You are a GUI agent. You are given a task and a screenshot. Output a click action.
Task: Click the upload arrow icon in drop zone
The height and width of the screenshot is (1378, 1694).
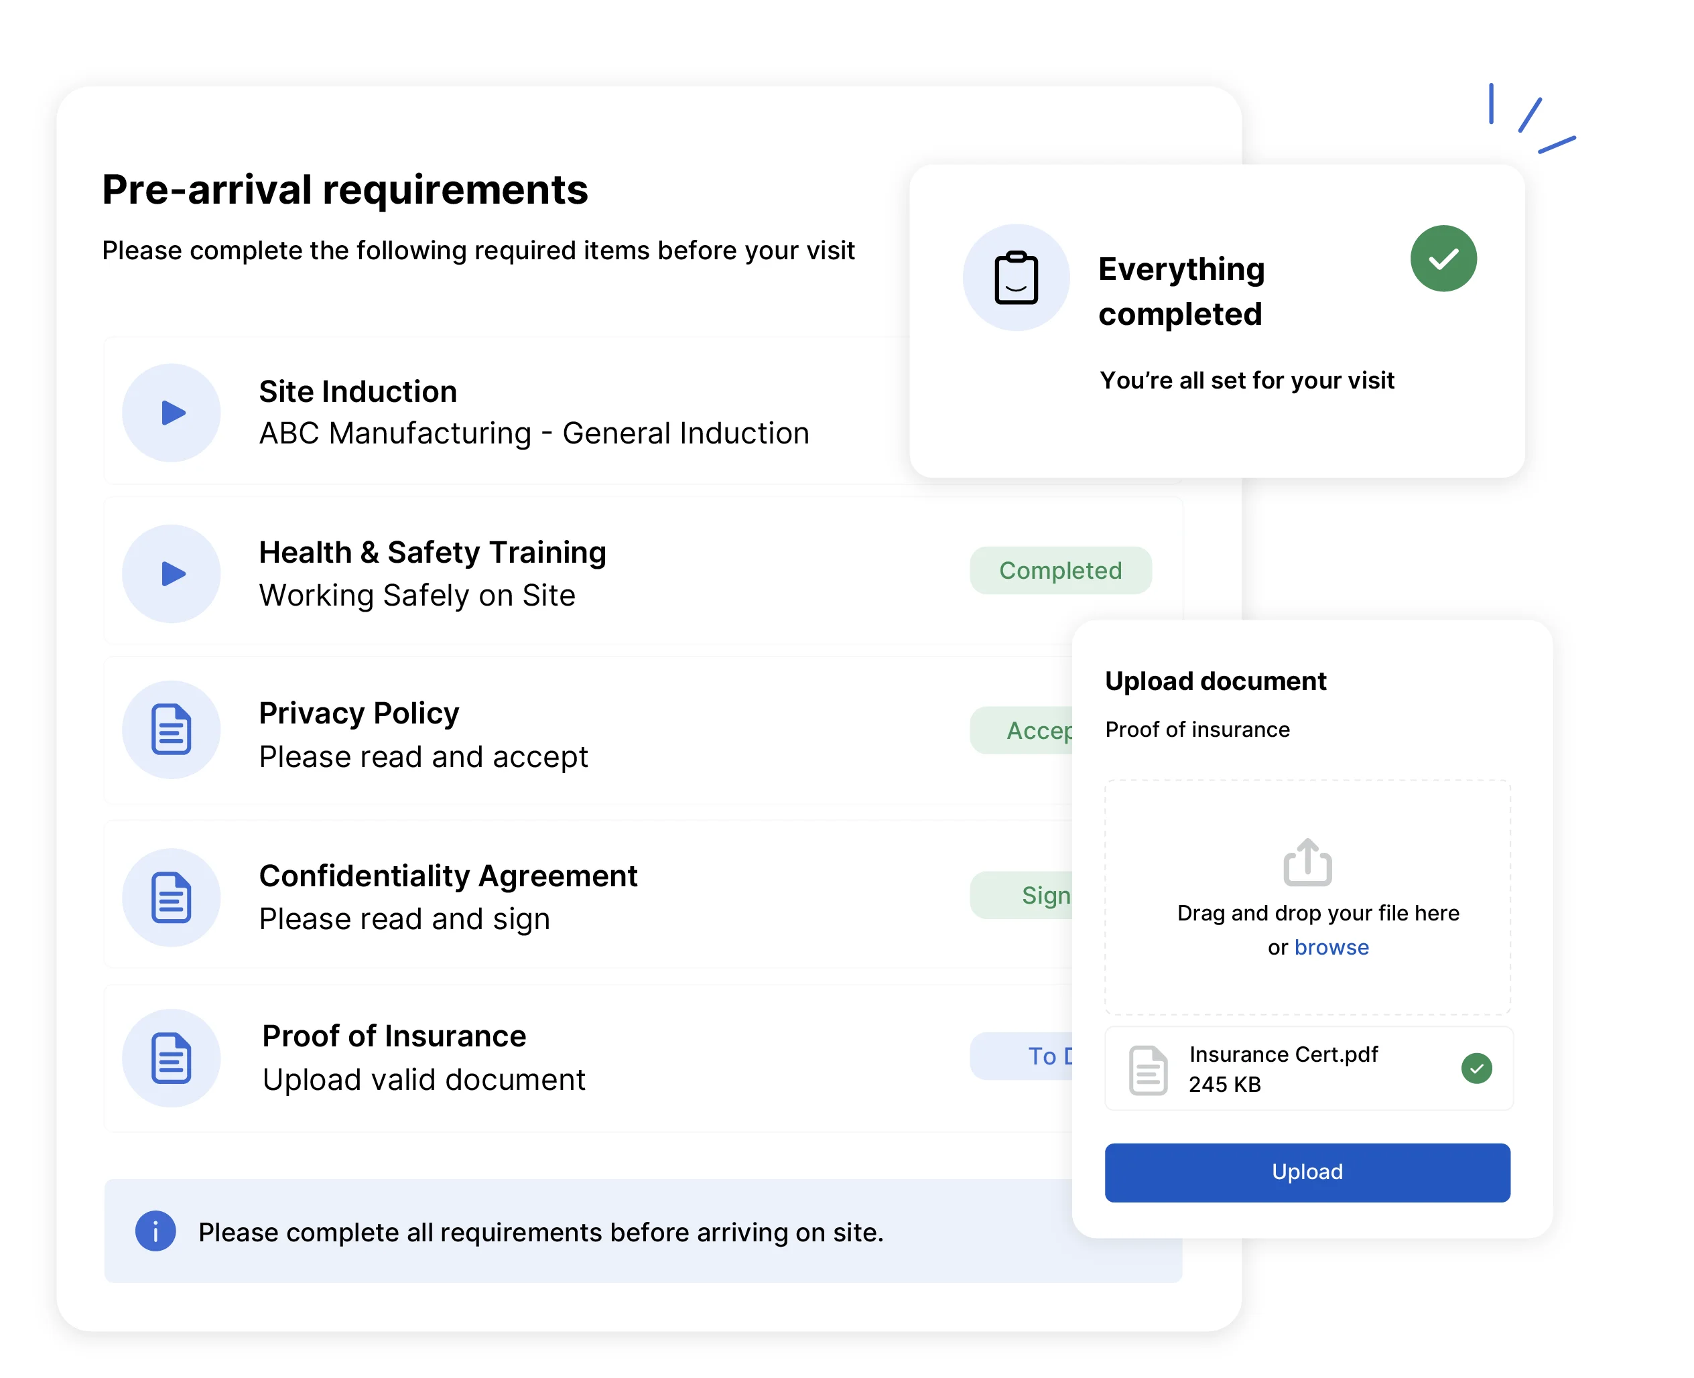tap(1307, 862)
